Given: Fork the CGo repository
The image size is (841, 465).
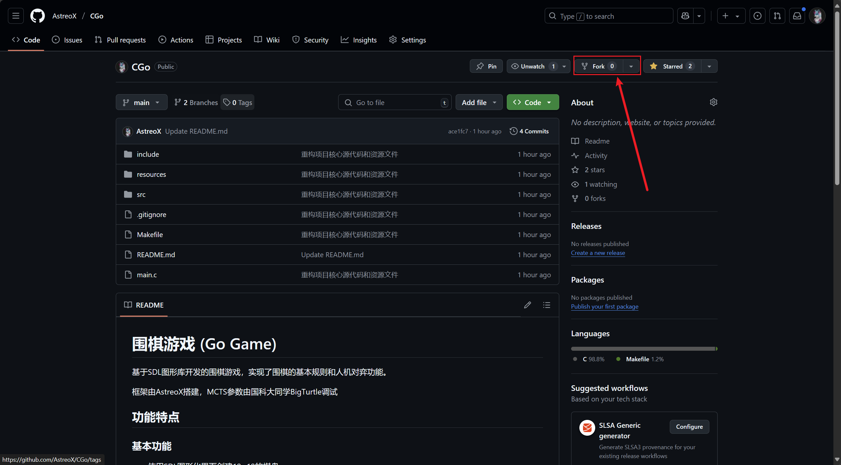Looking at the screenshot, I should click(598, 66).
